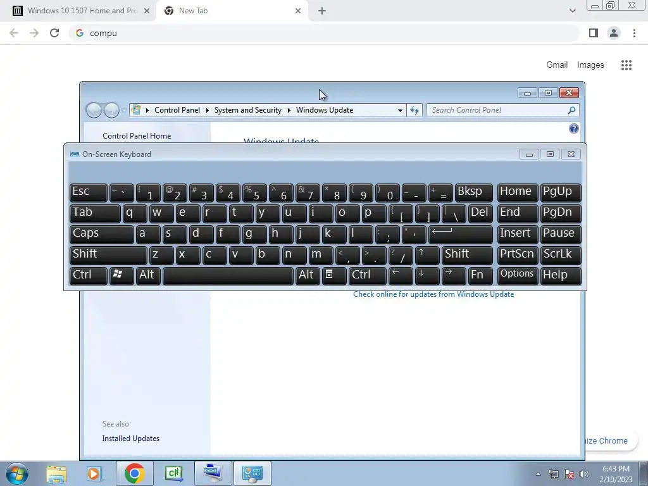Click Chrome forward arrow
648x486 pixels.
coord(34,33)
